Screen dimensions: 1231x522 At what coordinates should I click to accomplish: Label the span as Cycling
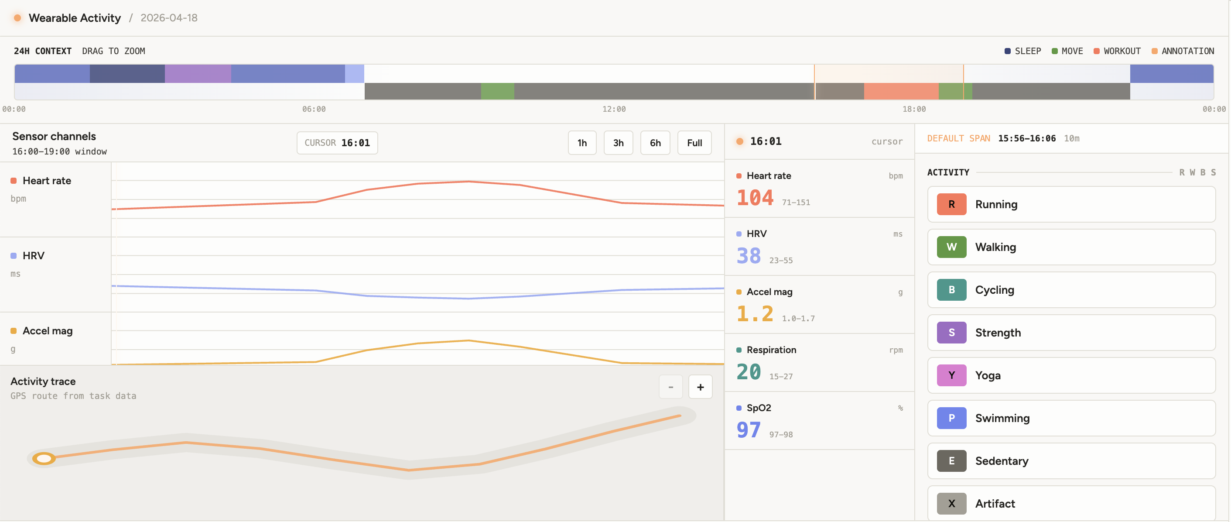pos(1071,290)
